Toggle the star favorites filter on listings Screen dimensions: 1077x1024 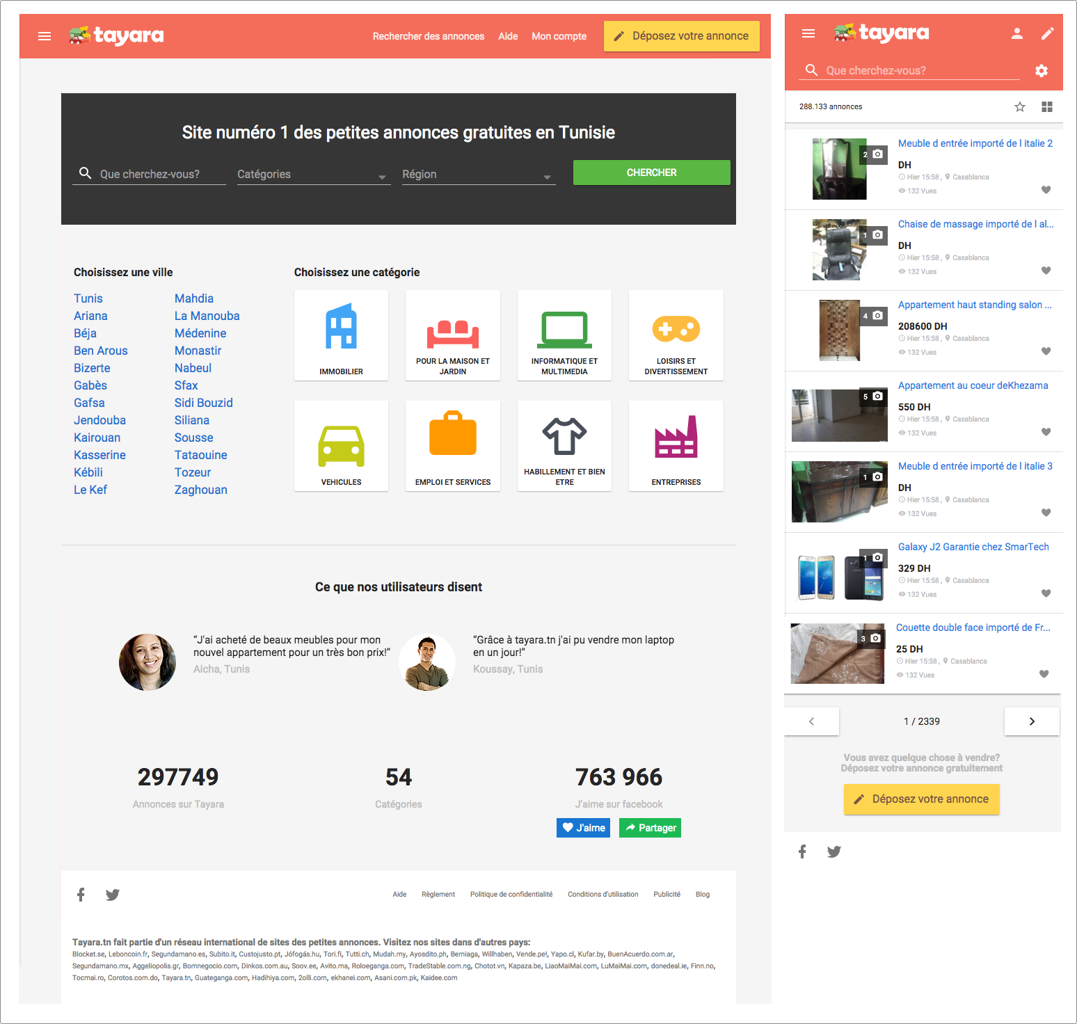coord(1019,106)
